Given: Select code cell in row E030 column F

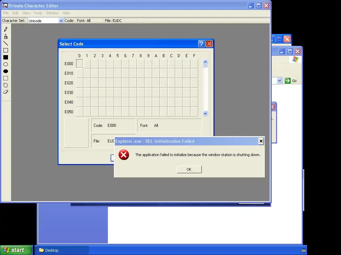Looking at the screenshot, I should coord(194,92).
